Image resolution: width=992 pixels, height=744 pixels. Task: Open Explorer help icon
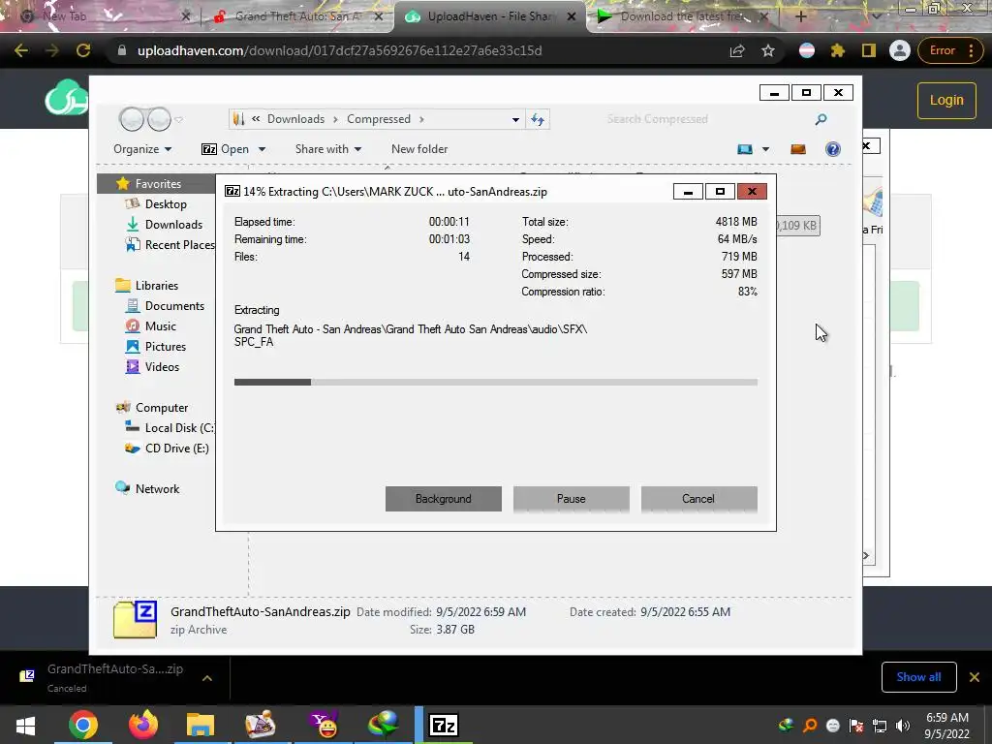833,149
